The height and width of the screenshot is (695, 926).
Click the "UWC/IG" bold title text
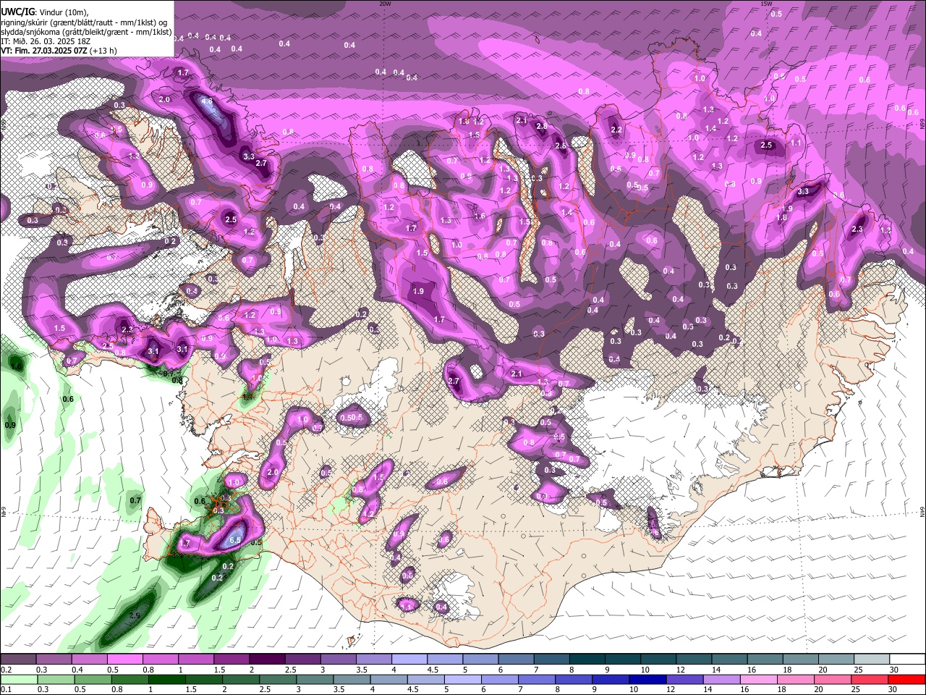17,12
